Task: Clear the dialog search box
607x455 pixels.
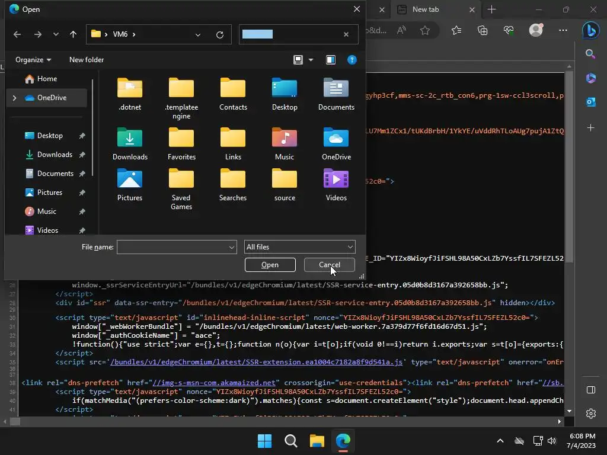Action: tap(346, 34)
